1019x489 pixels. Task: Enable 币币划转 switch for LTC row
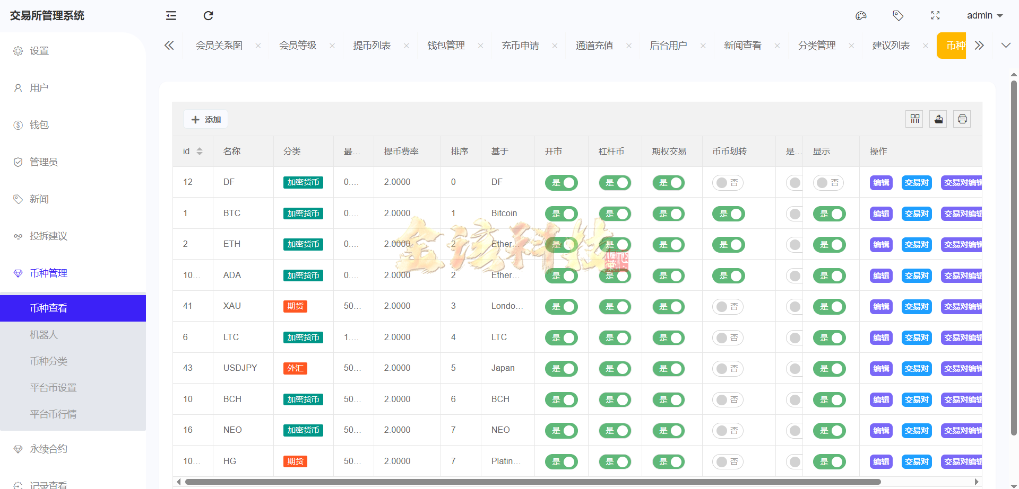click(728, 337)
